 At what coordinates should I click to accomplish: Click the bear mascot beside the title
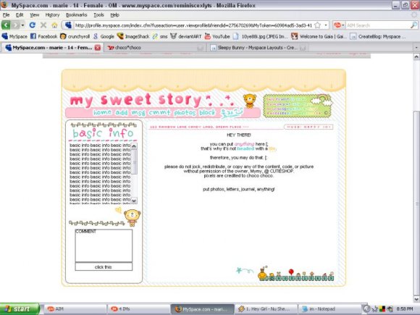pyautogui.click(x=249, y=101)
